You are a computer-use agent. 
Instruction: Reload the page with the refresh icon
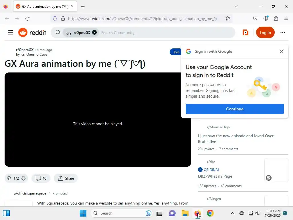(x=27, y=19)
